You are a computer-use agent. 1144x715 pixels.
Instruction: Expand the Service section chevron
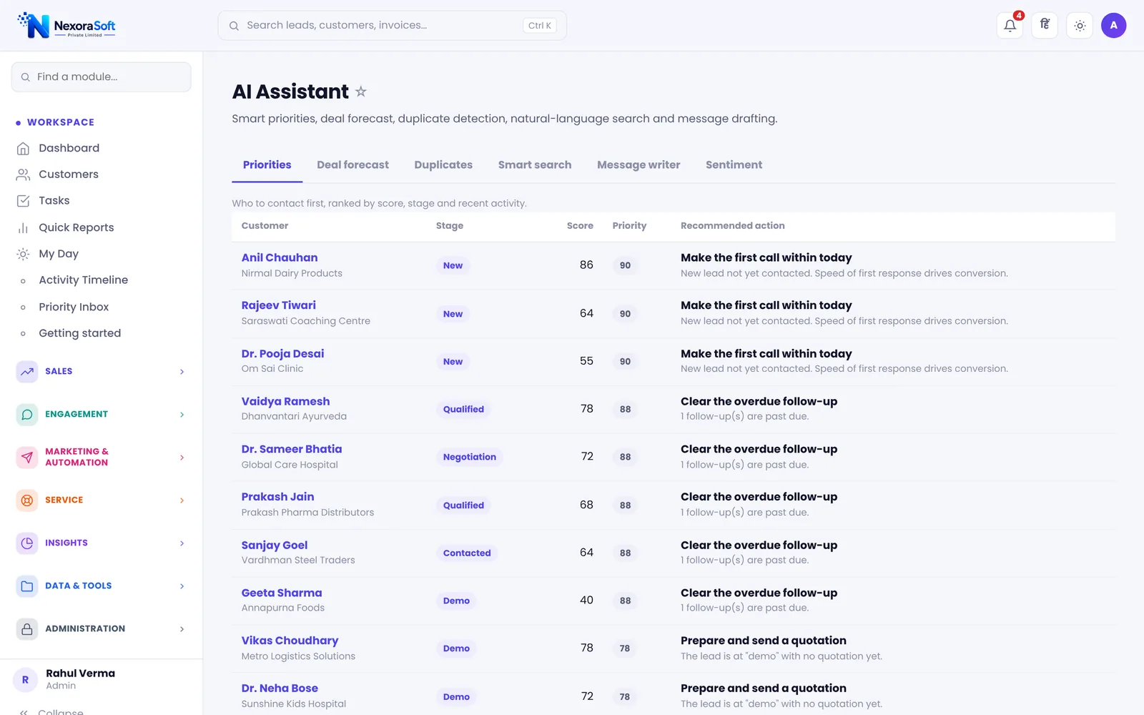coord(182,500)
